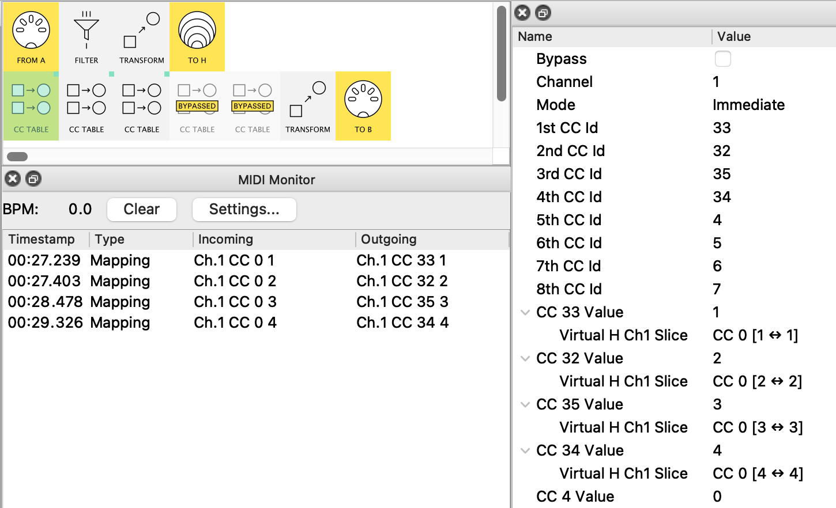Select the FROM A MIDI input node

click(31, 36)
